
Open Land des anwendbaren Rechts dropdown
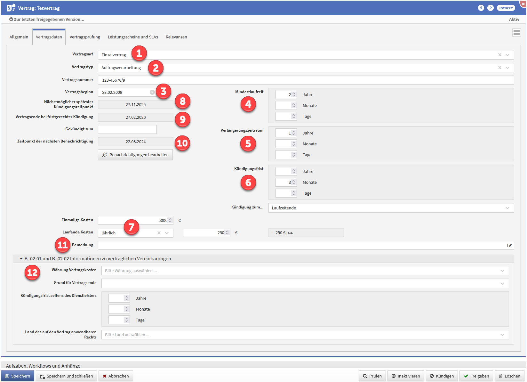pyautogui.click(x=502, y=335)
